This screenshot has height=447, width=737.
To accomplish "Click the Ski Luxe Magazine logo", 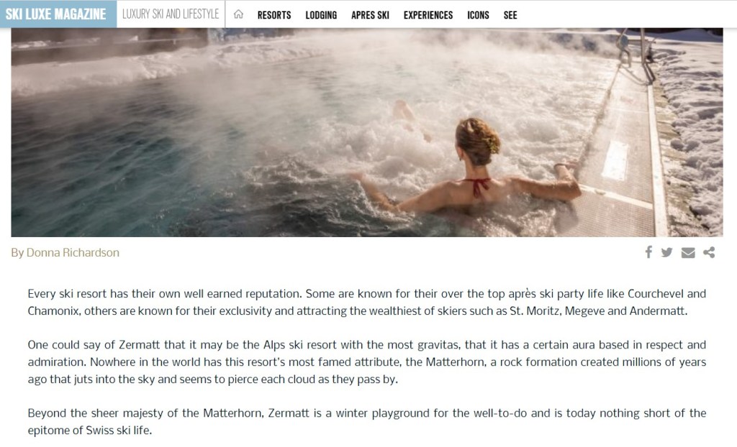I will click(58, 14).
